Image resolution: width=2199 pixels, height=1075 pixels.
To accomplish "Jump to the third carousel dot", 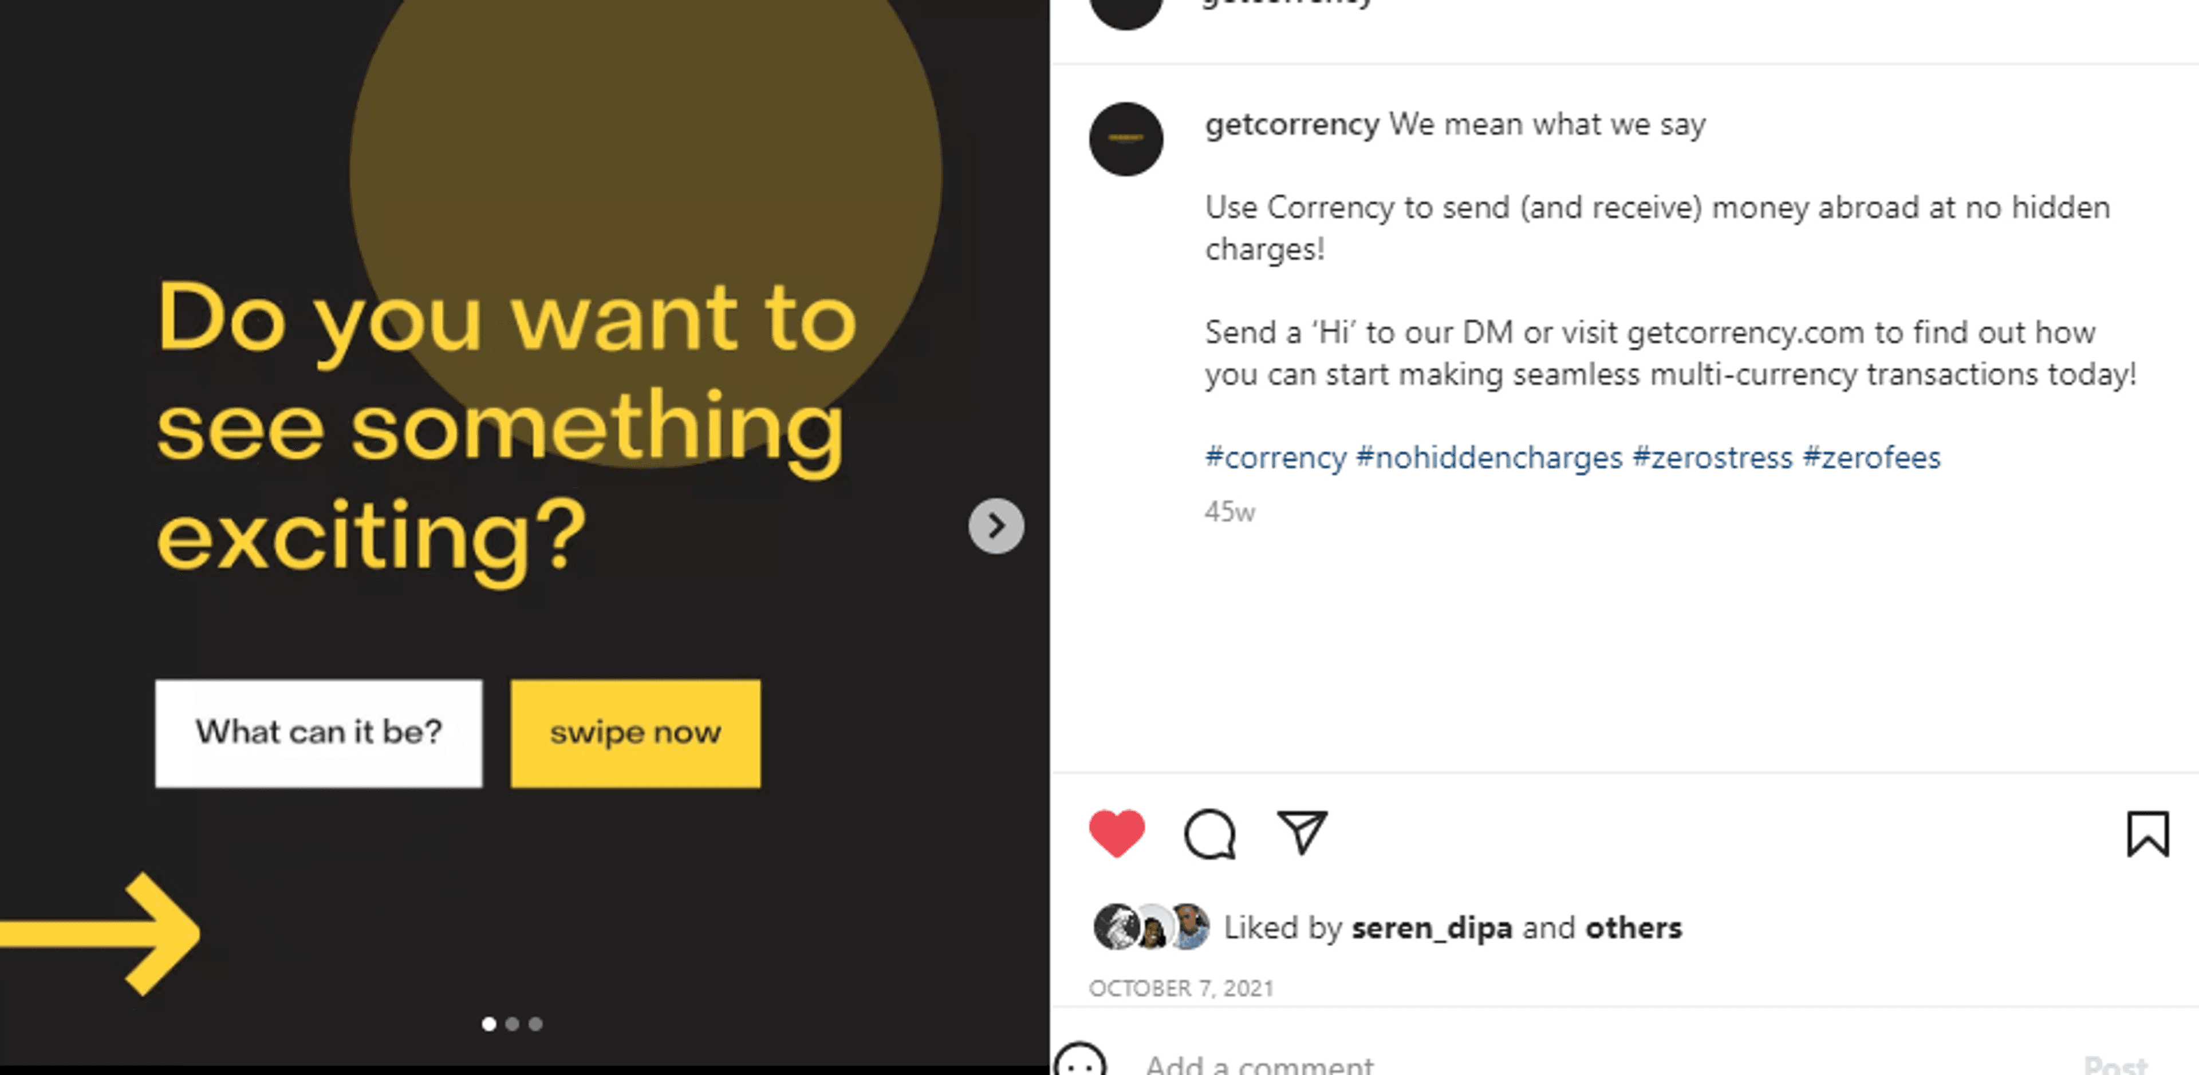I will coord(535,1024).
